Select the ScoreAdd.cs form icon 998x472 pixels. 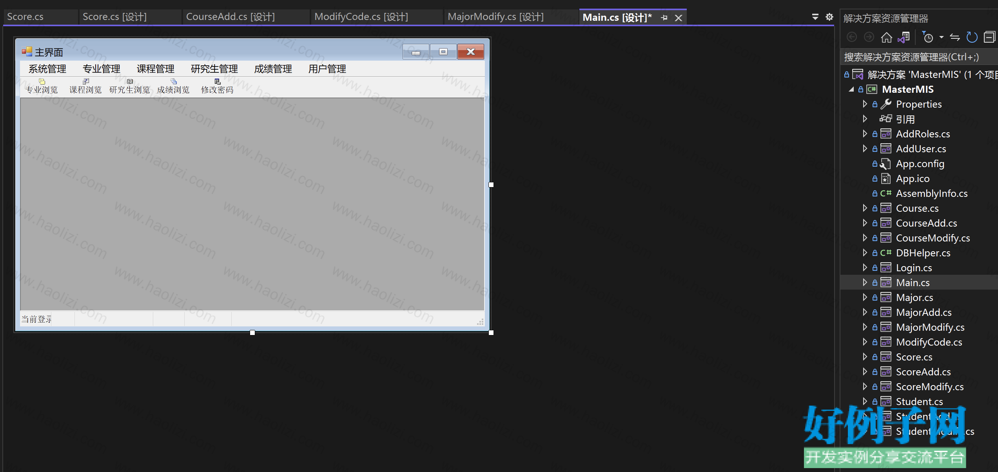pyautogui.click(x=886, y=372)
